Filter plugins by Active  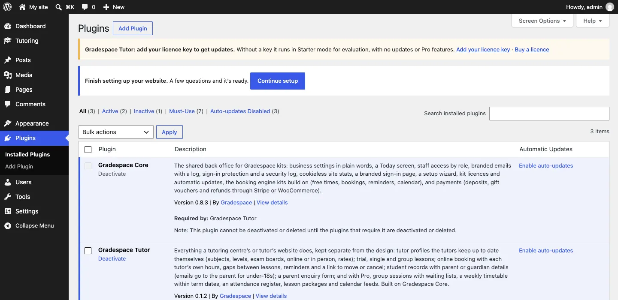pos(110,111)
